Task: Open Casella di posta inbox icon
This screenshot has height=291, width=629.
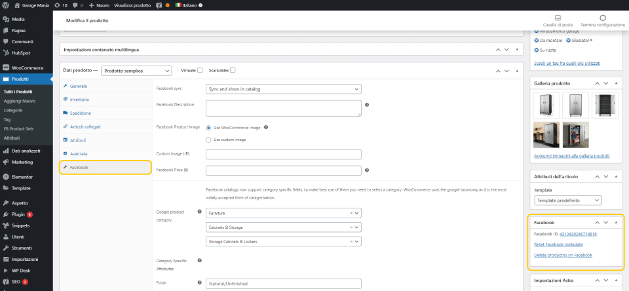Action: tap(558, 18)
